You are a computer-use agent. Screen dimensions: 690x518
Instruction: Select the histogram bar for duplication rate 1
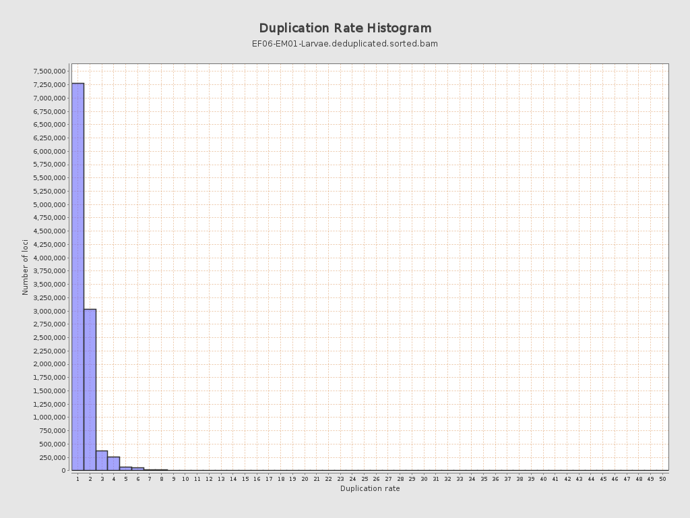coord(78,277)
